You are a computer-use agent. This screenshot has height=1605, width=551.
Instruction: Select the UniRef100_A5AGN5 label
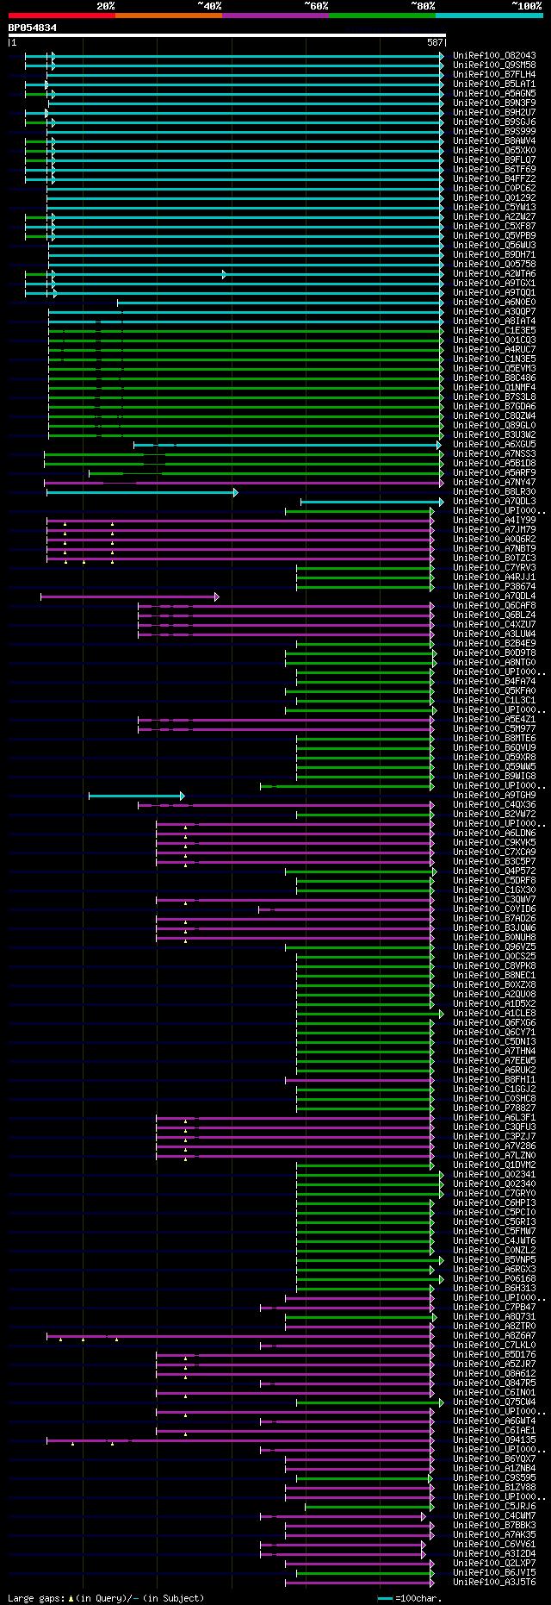(494, 93)
